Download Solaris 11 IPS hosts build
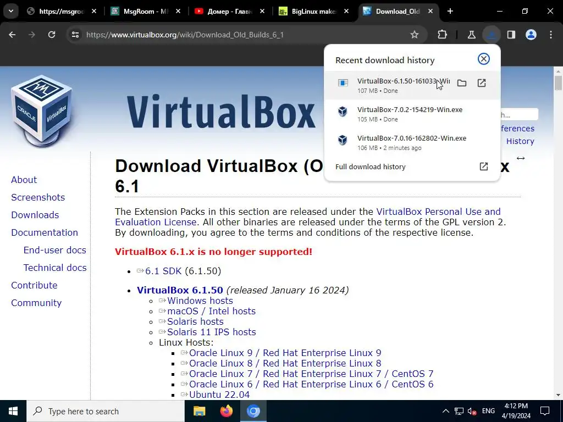The width and height of the screenshot is (563, 422). 212,332
